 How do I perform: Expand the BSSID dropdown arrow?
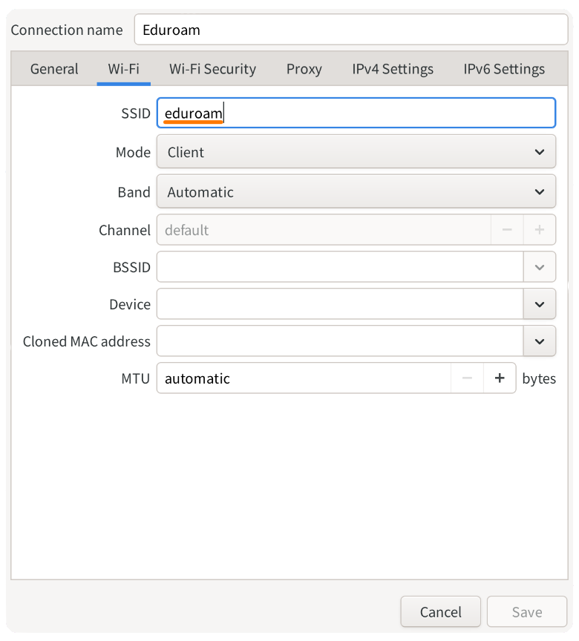pyautogui.click(x=540, y=267)
